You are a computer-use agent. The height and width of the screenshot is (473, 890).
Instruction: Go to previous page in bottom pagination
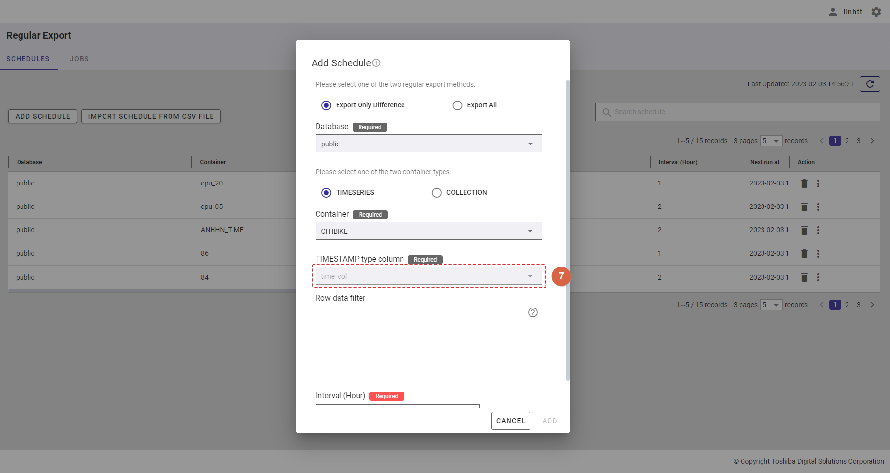point(822,305)
